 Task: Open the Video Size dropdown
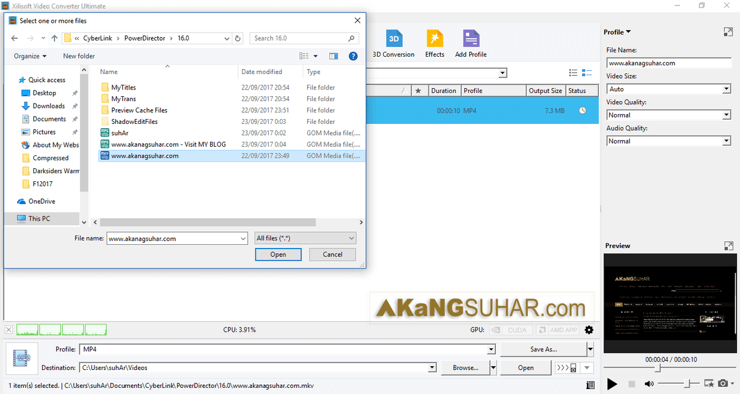click(726, 89)
